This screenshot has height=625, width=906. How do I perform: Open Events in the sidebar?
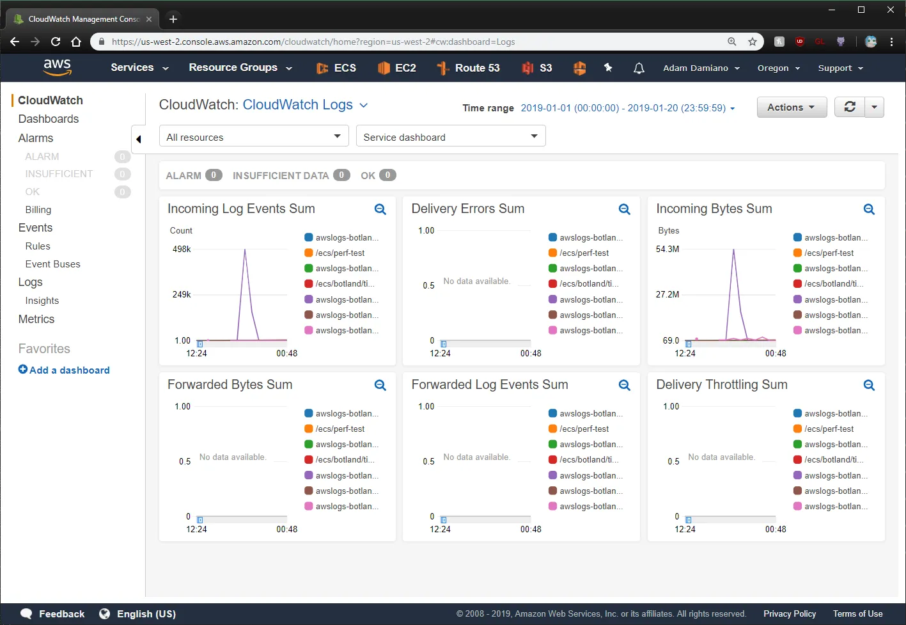[35, 228]
